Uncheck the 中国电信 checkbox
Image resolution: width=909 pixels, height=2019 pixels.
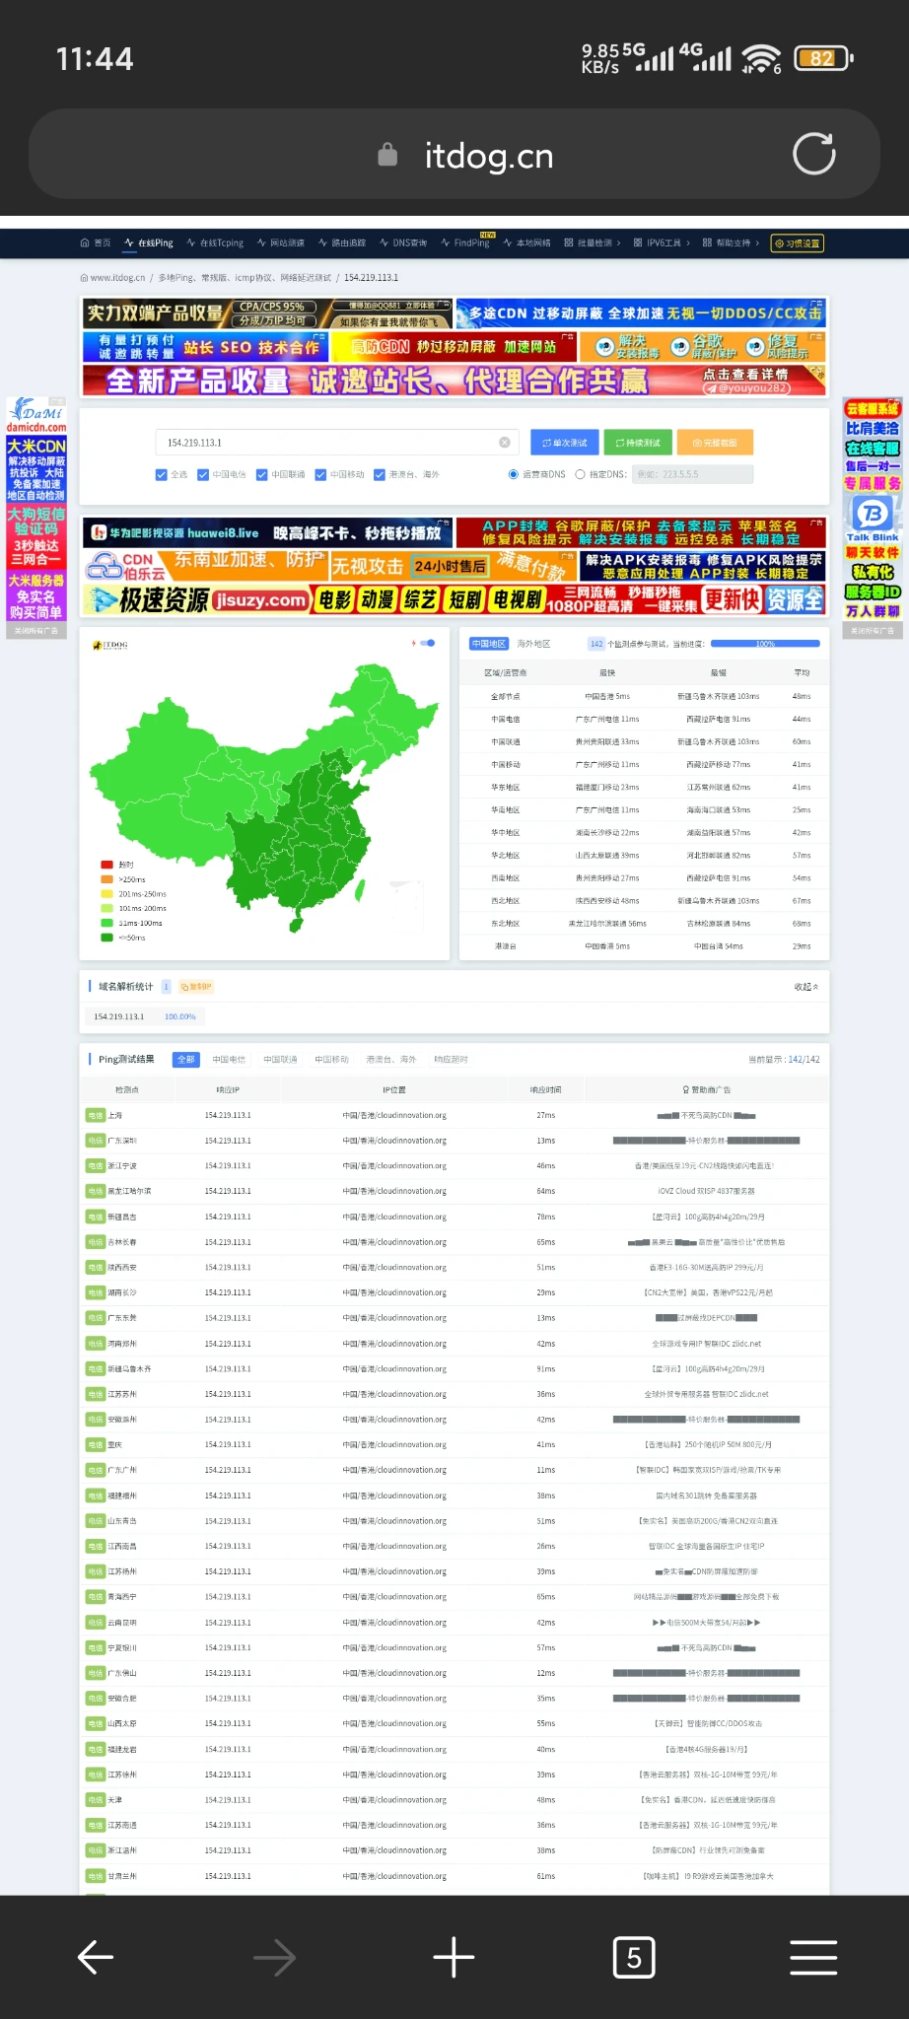point(203,474)
